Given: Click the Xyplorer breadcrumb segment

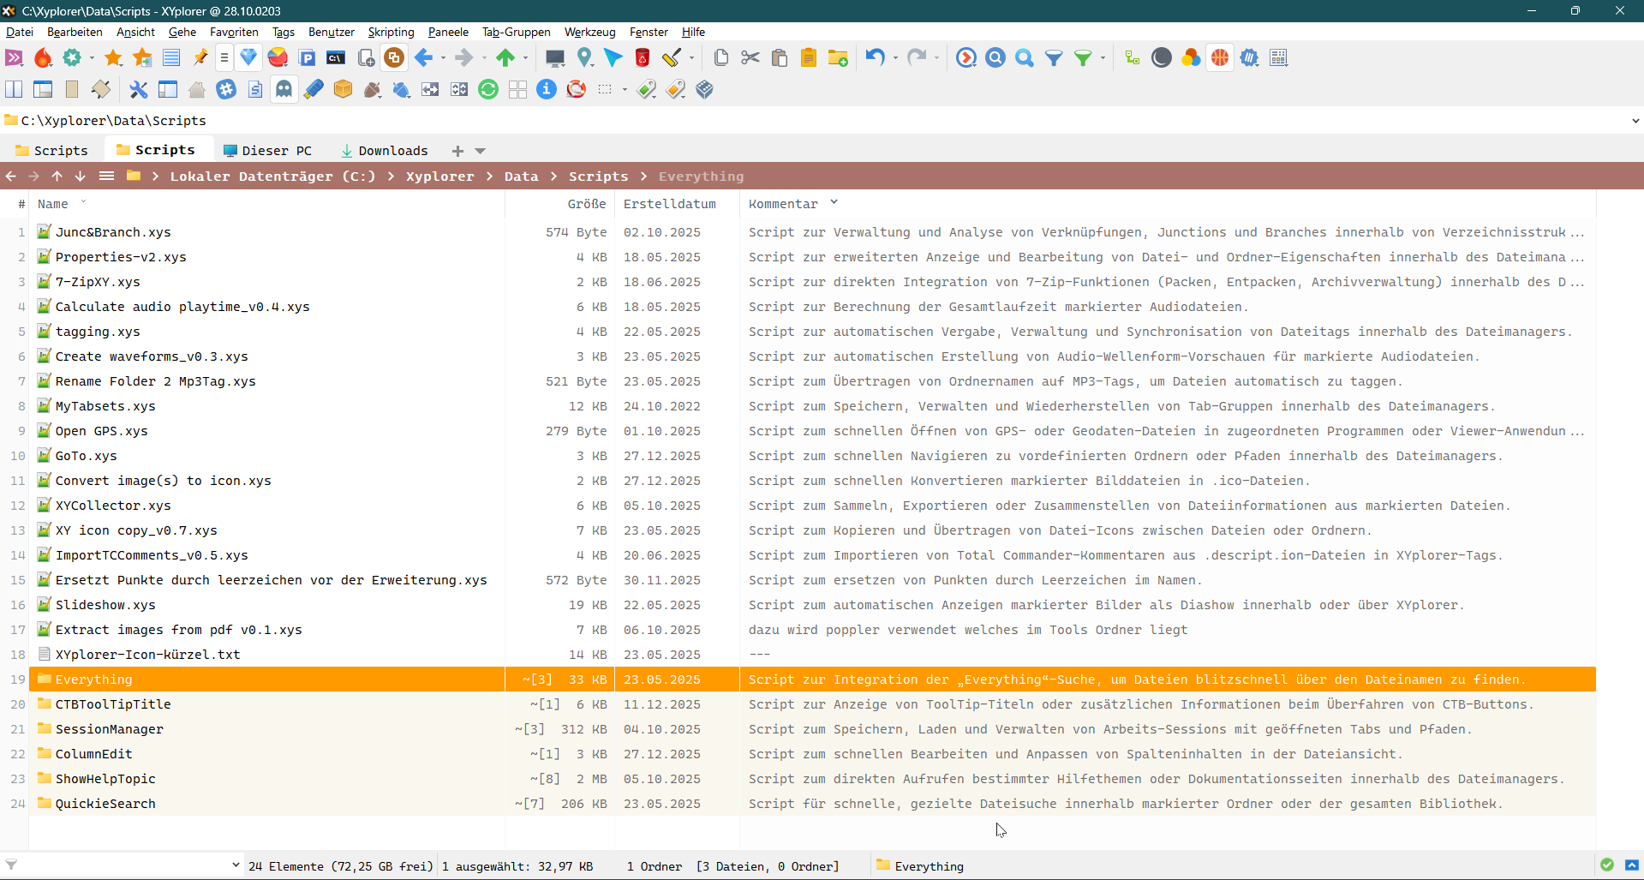Looking at the screenshot, I should coord(439,177).
